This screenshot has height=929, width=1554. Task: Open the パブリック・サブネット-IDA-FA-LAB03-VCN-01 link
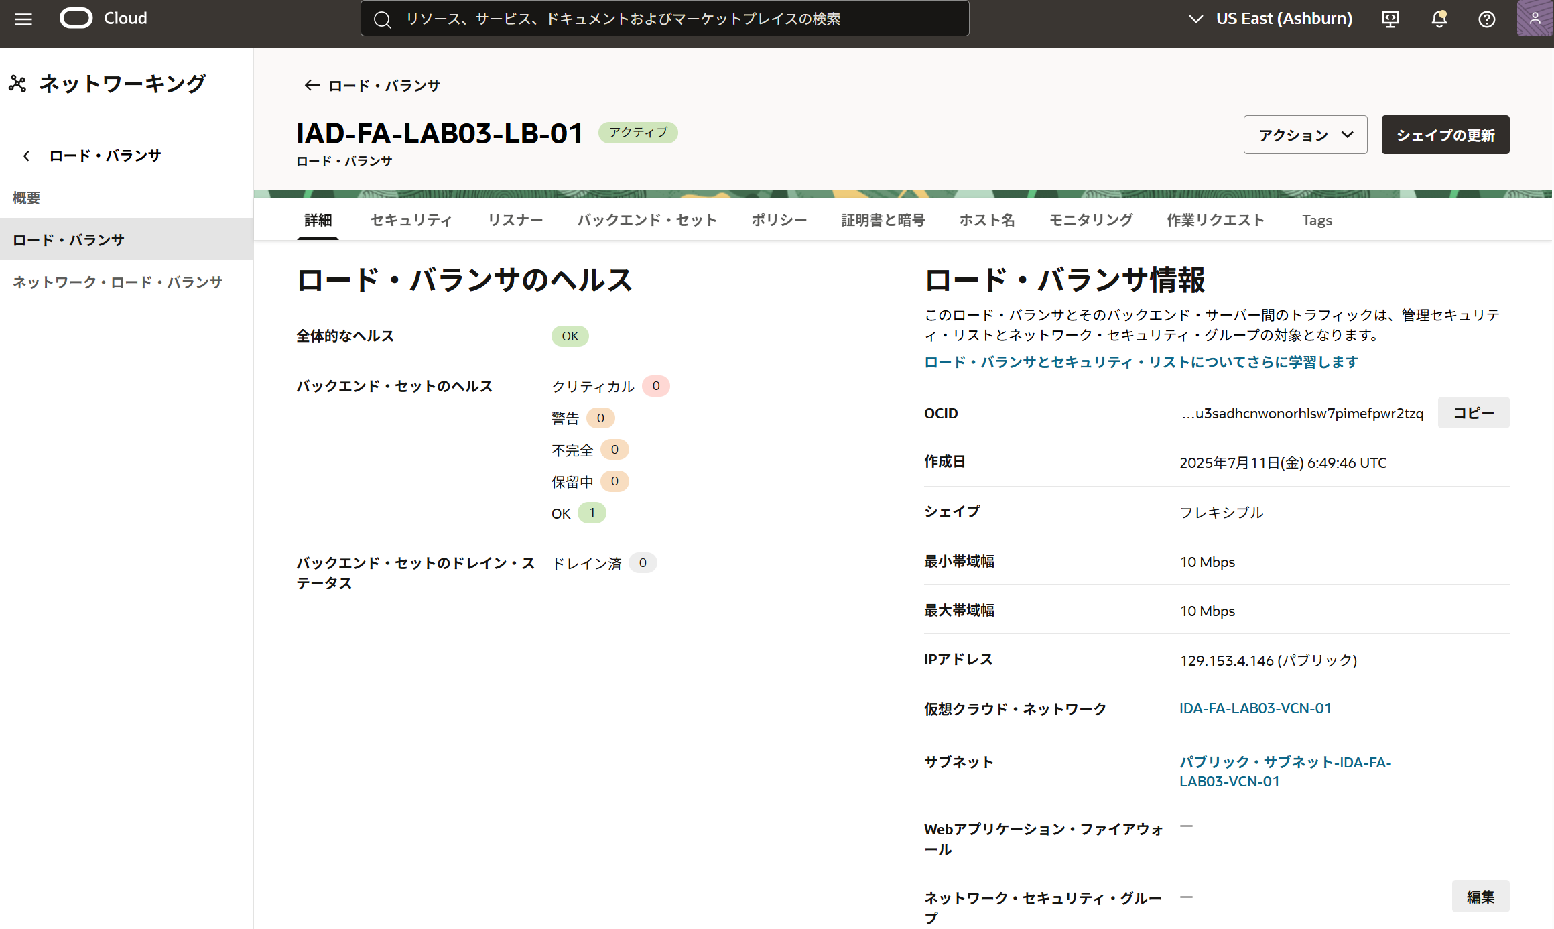pyautogui.click(x=1285, y=771)
